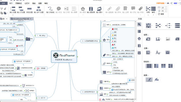Click the Insert Subtopic (插入子主题) icon
Screen dimensions: 181x102
(x=21, y=9)
